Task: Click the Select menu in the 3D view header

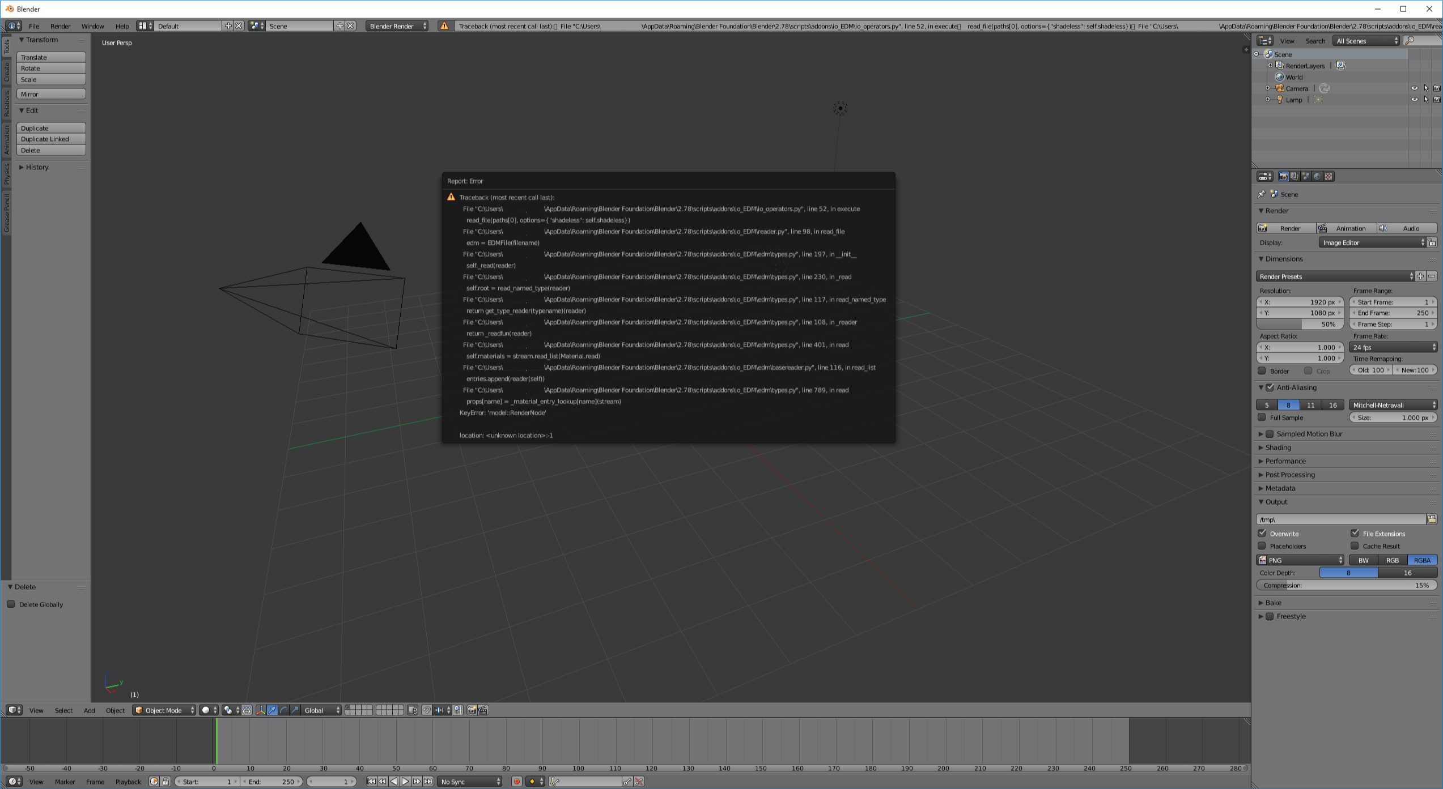Action: pyautogui.click(x=63, y=710)
